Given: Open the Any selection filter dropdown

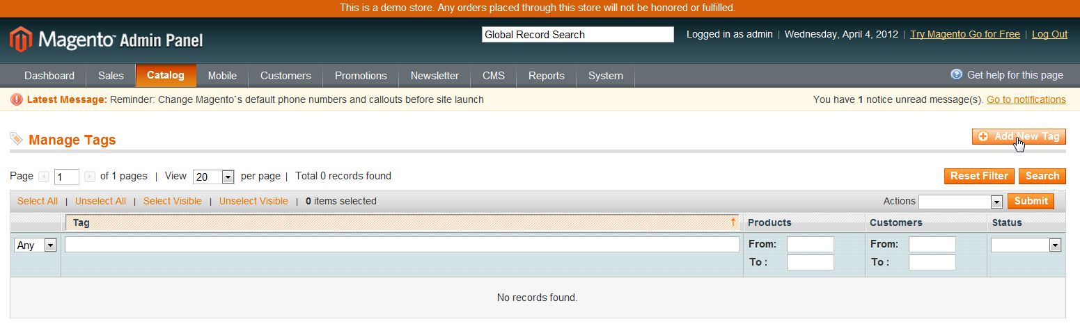Looking at the screenshot, I should point(36,245).
